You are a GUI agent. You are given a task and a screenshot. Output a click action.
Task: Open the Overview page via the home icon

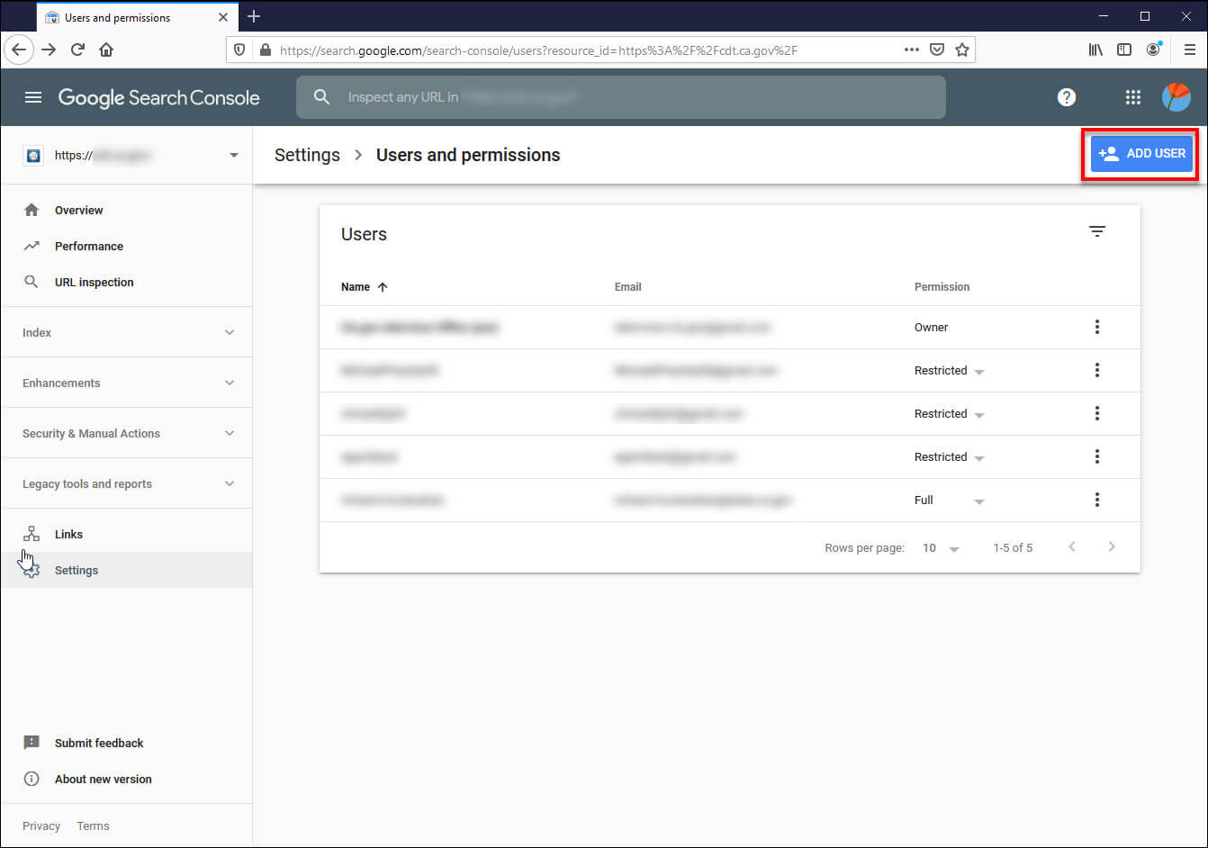point(32,210)
